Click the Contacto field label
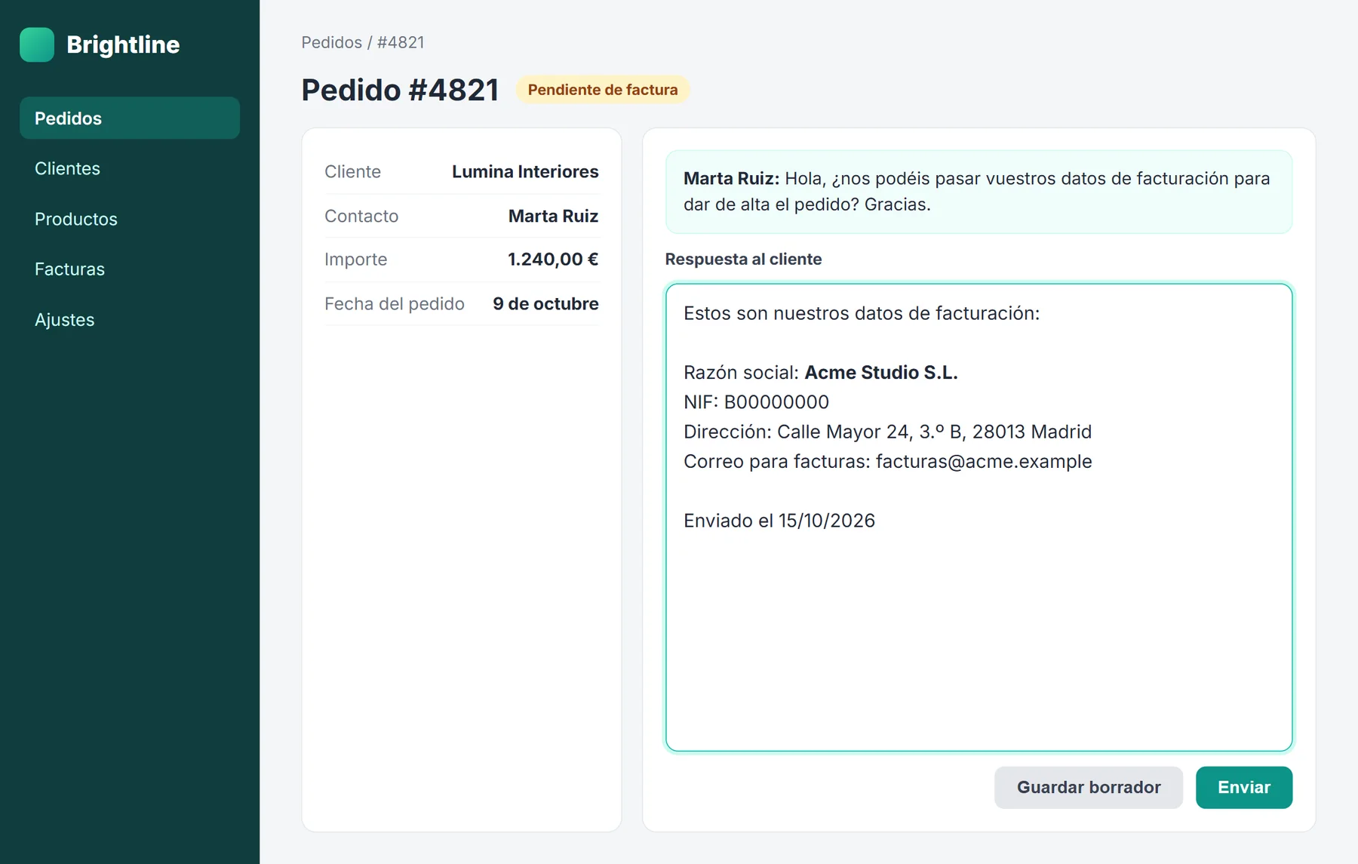 tap(361, 216)
